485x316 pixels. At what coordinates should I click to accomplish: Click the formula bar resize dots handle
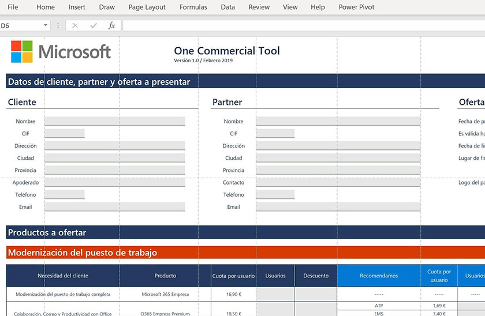tap(58, 25)
